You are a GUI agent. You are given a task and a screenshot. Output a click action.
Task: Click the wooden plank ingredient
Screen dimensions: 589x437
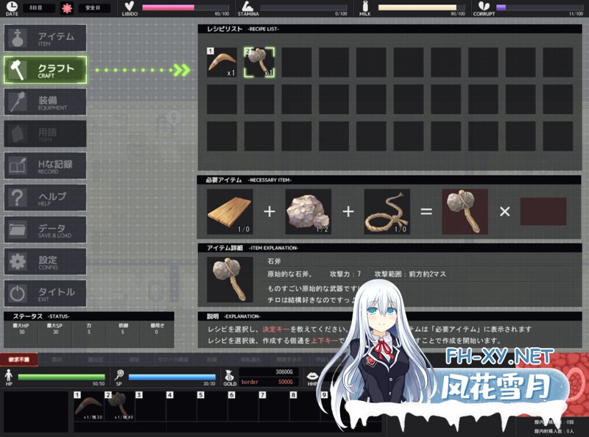click(x=230, y=212)
